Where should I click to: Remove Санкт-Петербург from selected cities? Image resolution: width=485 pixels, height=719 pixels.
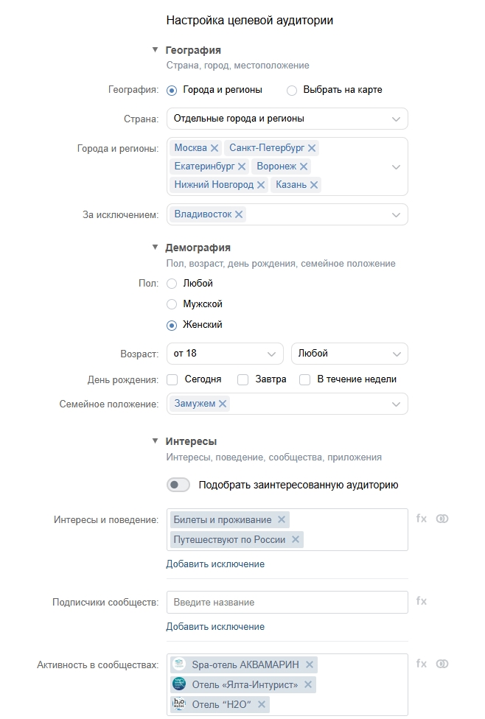(x=312, y=148)
